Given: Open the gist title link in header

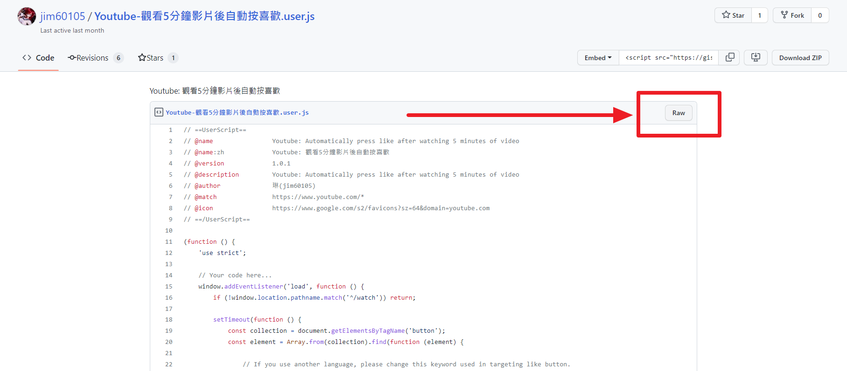Looking at the screenshot, I should point(204,16).
